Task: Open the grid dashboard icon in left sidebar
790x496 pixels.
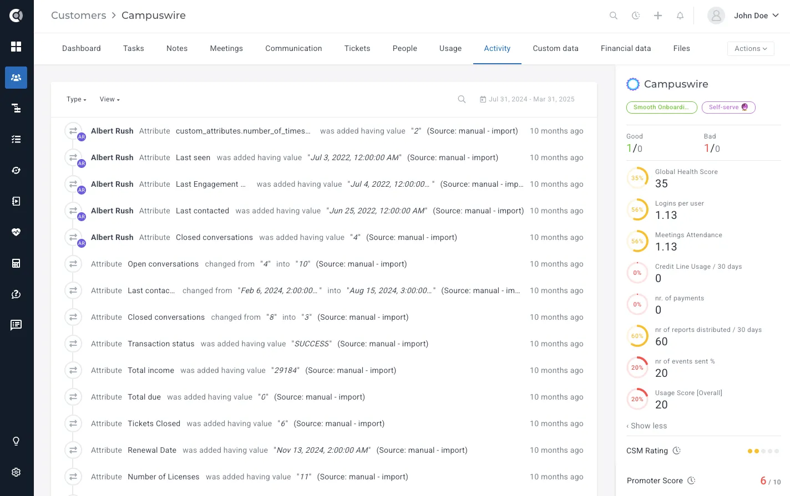Action: [x=16, y=47]
